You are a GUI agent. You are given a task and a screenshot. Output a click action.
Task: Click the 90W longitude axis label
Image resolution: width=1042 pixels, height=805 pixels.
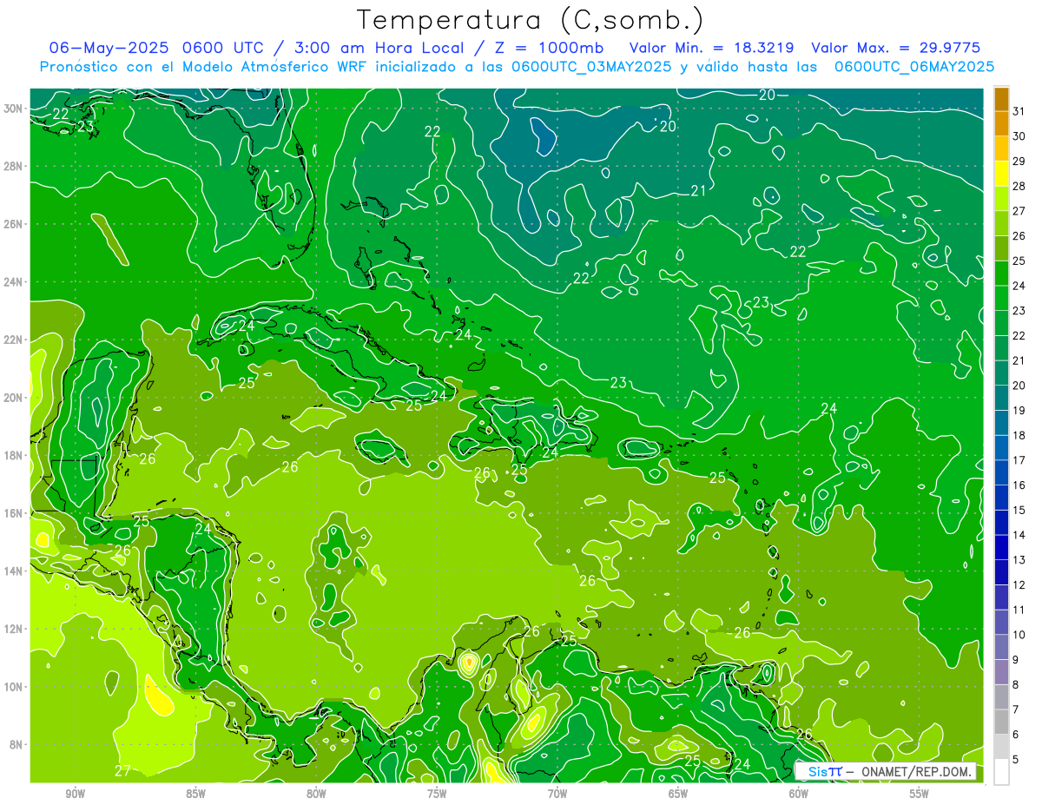pos(76,794)
